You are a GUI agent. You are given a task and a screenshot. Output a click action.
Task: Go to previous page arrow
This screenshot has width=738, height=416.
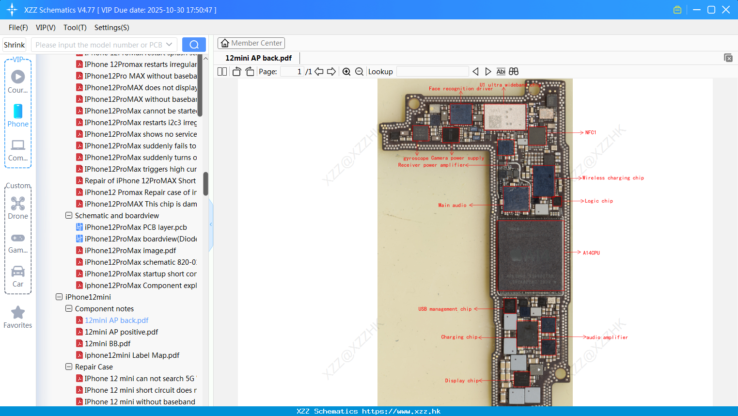click(x=319, y=71)
